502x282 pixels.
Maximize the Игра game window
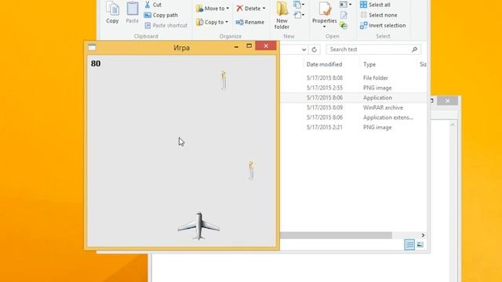[249, 46]
